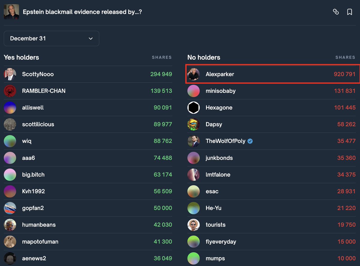This screenshot has width=360, height=266.
Task: Open alliswell username link
Action: [x=33, y=108]
